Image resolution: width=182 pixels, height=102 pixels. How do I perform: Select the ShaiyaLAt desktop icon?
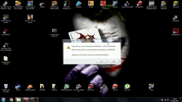(x=176, y=18)
